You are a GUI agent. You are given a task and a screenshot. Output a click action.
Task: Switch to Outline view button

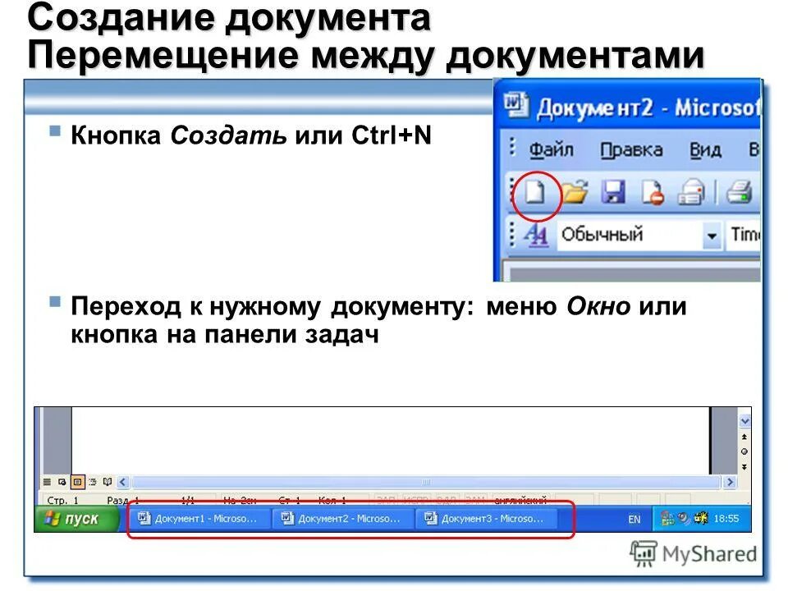tap(93, 482)
